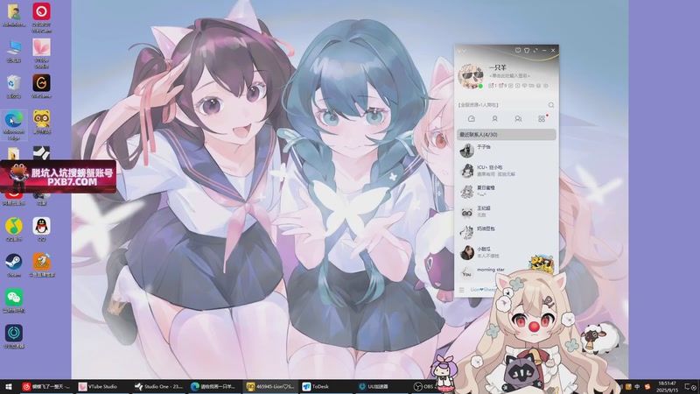700x394 pixels.
Task: Open the Recycle Bin desktop icon
Action: tap(14, 87)
